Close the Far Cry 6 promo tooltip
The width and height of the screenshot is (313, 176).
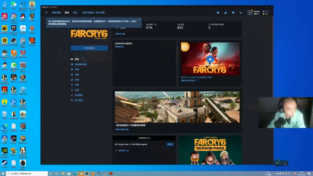139,20
